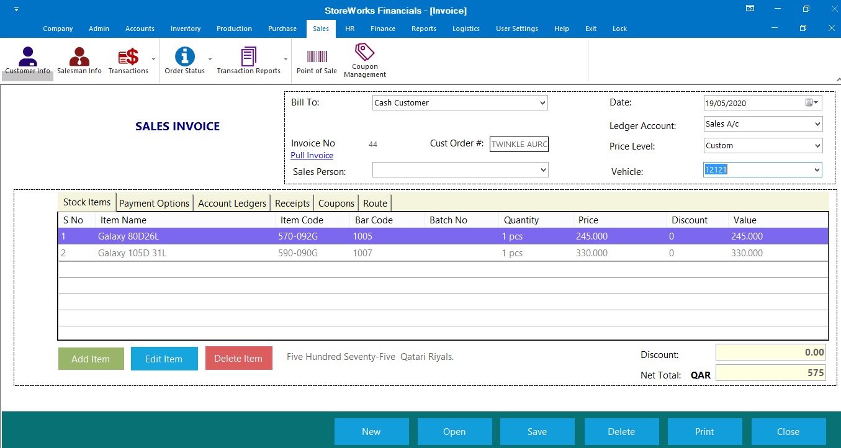Select Stock Items tab
This screenshot has width=841, height=448.
pyautogui.click(x=87, y=202)
